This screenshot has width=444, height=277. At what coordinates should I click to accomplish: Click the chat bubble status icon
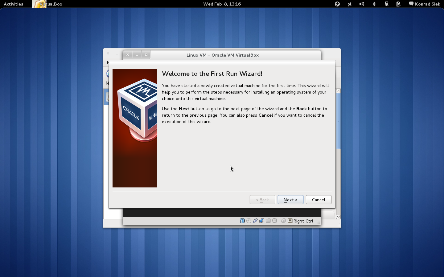pyautogui.click(x=411, y=4)
